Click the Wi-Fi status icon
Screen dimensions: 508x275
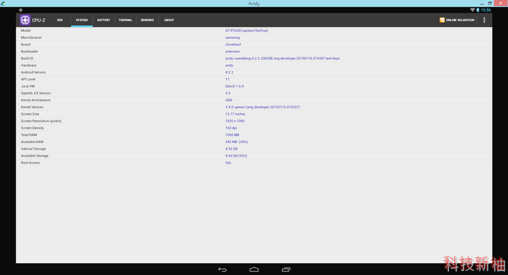472,10
